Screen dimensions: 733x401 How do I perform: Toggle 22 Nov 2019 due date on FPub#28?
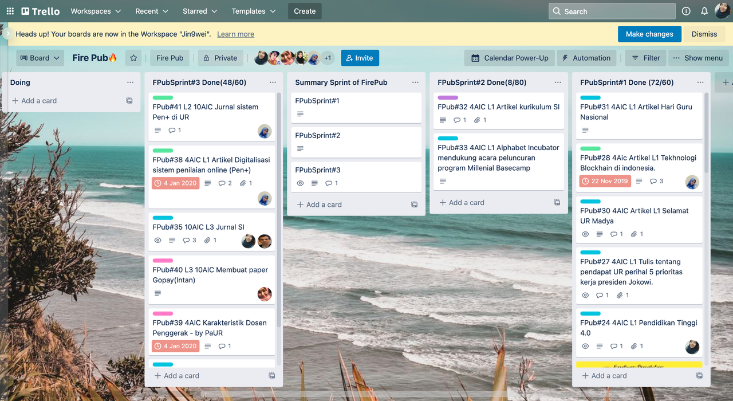point(605,181)
